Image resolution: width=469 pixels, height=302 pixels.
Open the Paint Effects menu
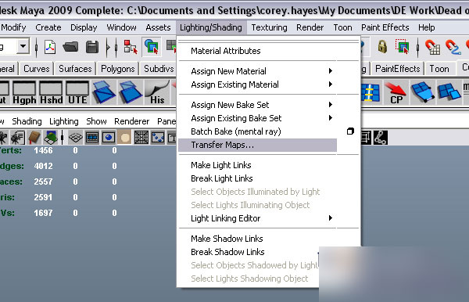click(x=385, y=27)
